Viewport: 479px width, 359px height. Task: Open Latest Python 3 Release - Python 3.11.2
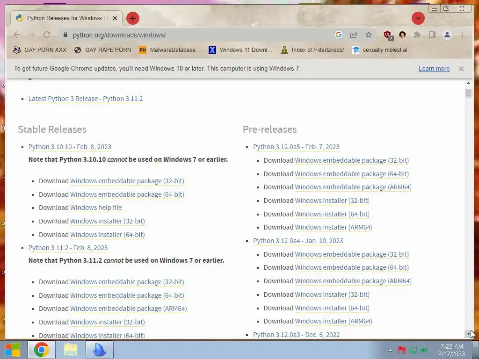point(86,99)
